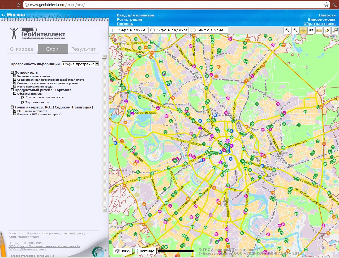Click the plus on the map zoom bar
The height and width of the screenshot is (258, 339).
(x=120, y=53)
